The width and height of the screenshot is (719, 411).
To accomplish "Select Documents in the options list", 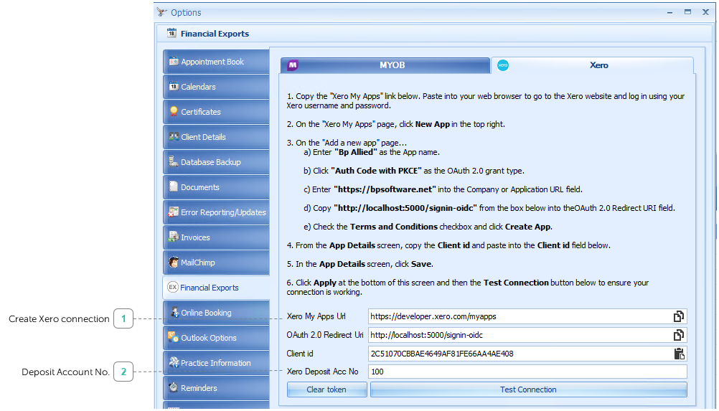I will (x=216, y=187).
